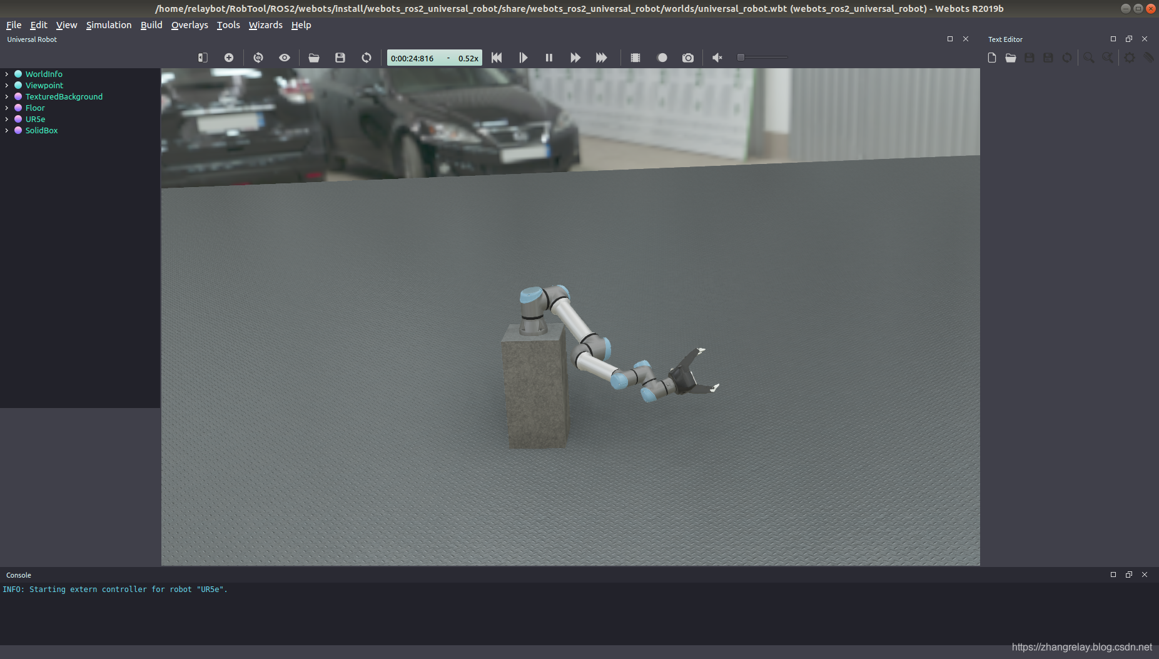Expand the Floor node
This screenshot has height=659, width=1159.
(x=6, y=108)
